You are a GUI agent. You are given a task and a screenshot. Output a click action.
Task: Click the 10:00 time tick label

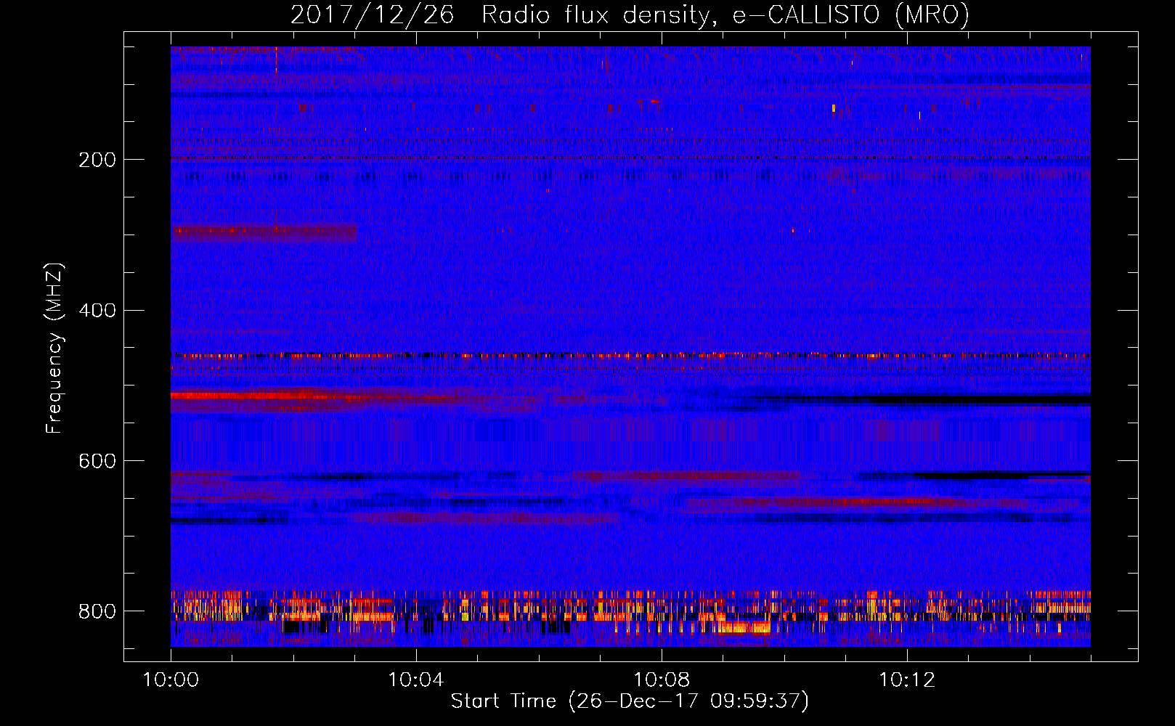171,680
